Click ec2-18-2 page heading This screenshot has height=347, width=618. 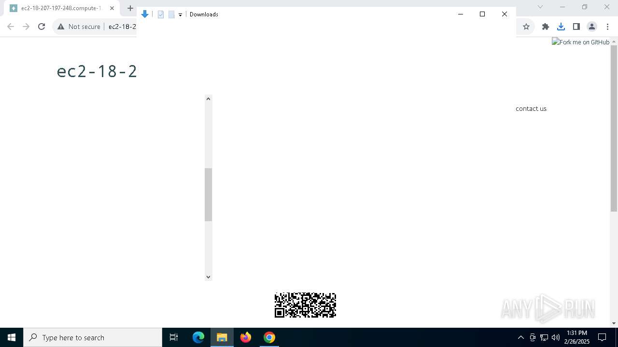[x=97, y=71]
